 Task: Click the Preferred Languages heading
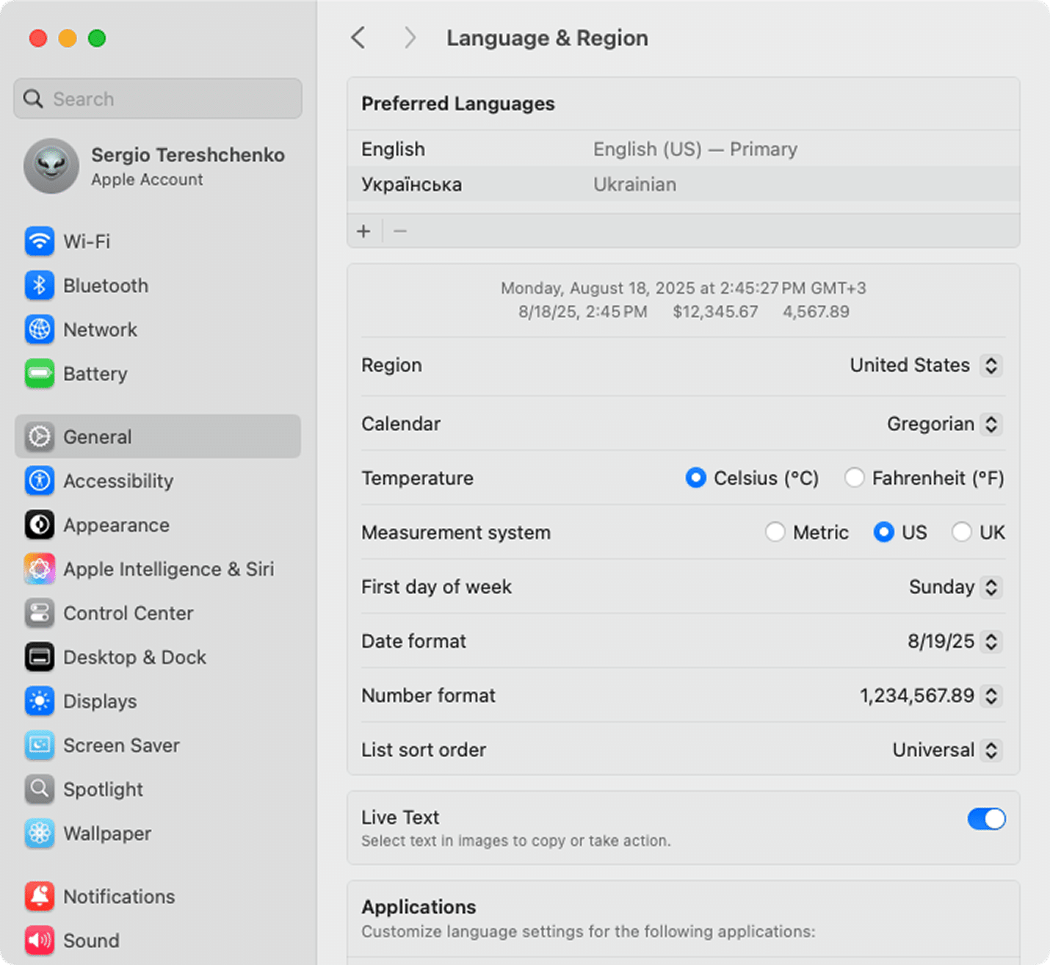pos(458,104)
